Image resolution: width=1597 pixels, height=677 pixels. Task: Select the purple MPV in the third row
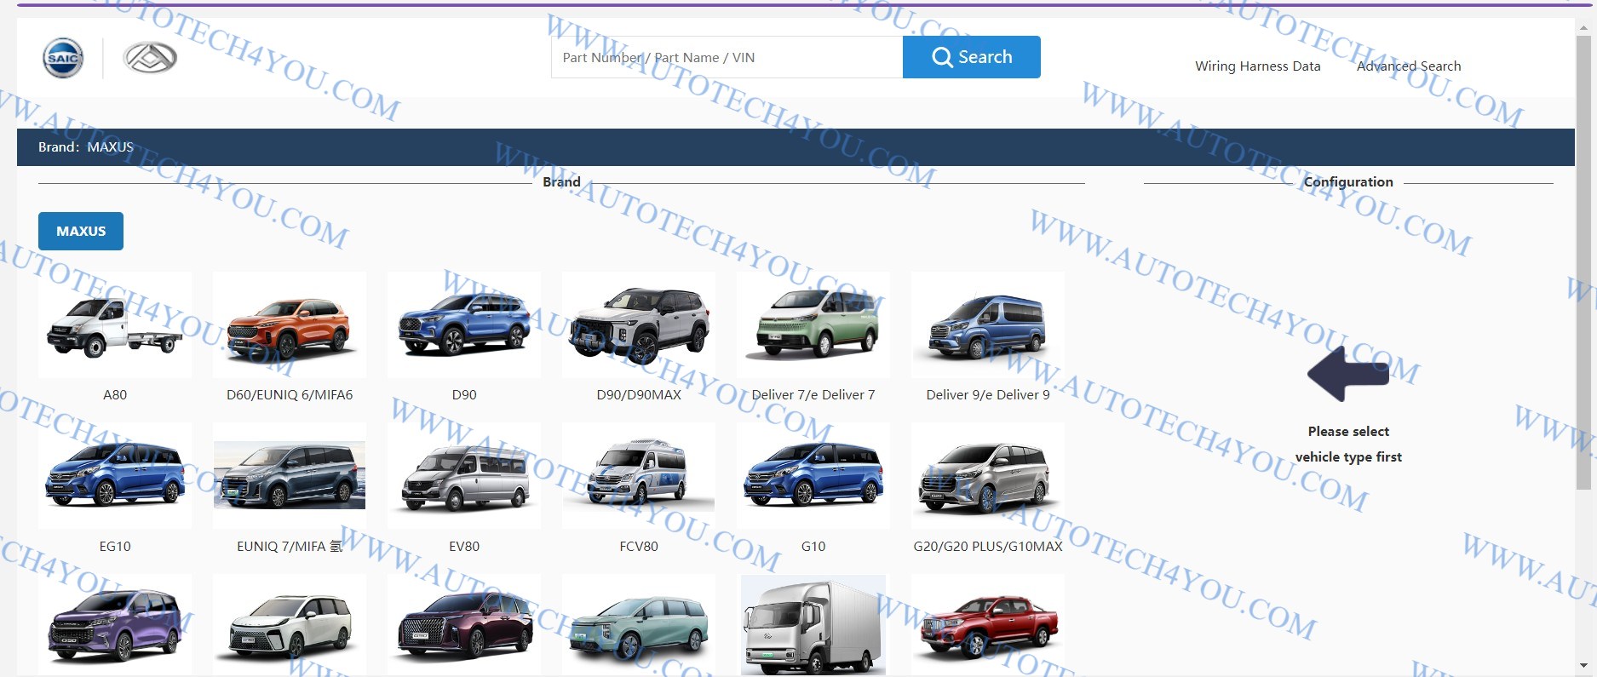tap(115, 625)
